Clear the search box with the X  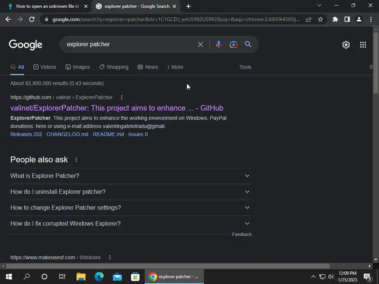click(x=200, y=44)
